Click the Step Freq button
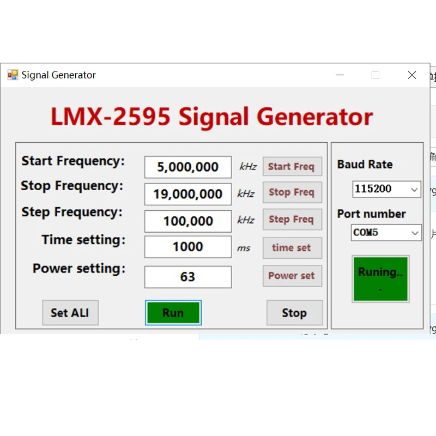Screen dimensions: 436x436 (x=292, y=220)
